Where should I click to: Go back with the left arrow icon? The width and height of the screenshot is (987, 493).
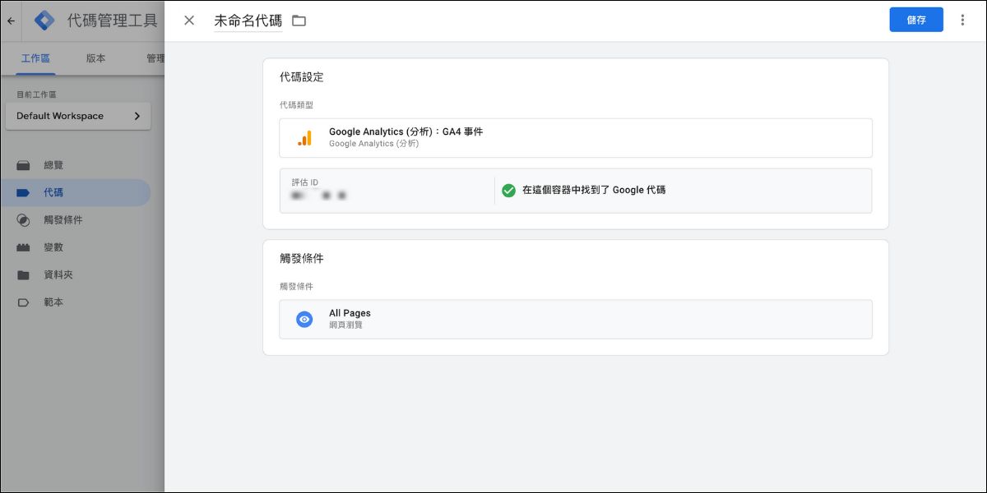point(11,21)
